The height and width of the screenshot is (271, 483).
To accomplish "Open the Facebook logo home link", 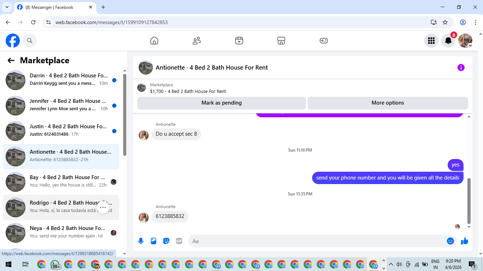I will 13,41.
